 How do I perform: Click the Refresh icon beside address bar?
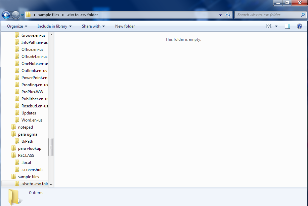click(227, 15)
